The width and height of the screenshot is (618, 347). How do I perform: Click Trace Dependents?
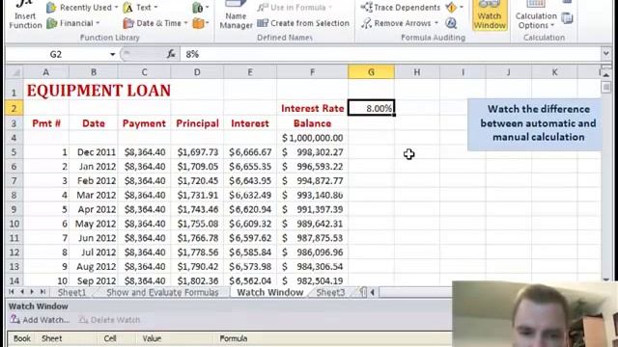click(x=401, y=8)
